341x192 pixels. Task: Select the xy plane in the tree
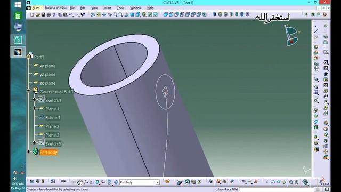click(x=47, y=66)
